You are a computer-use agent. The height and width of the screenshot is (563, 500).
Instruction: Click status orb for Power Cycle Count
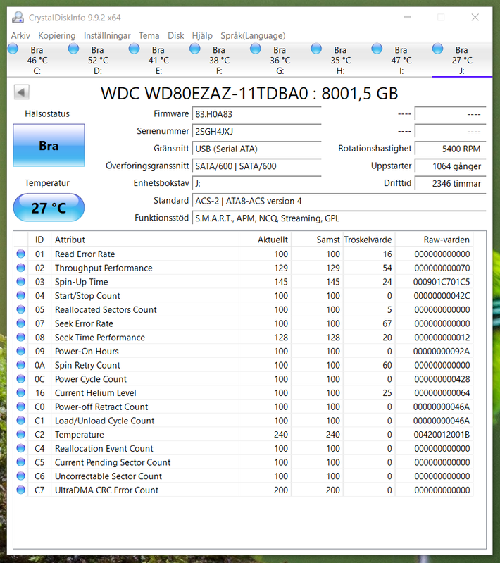[21, 379]
